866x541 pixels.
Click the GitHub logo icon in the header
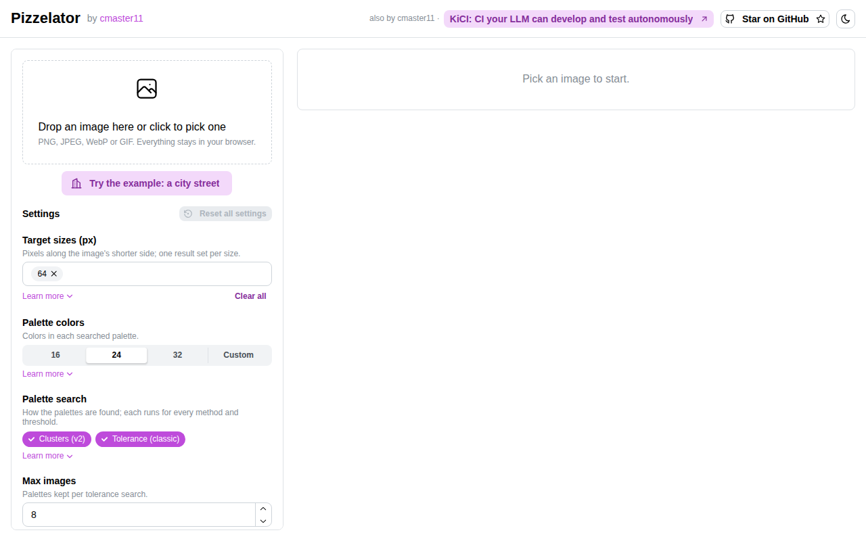730,19
